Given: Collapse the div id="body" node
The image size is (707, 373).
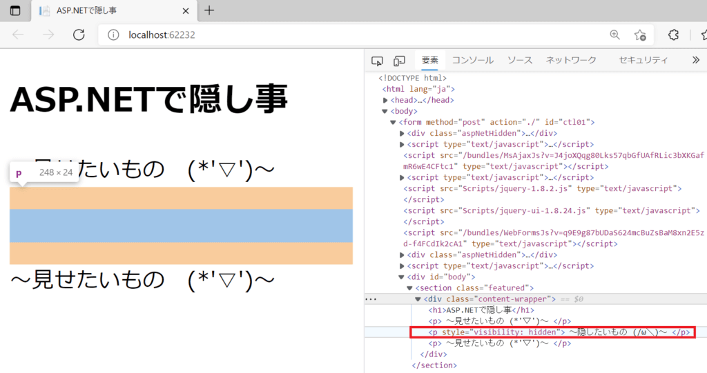Looking at the screenshot, I should coord(401,277).
